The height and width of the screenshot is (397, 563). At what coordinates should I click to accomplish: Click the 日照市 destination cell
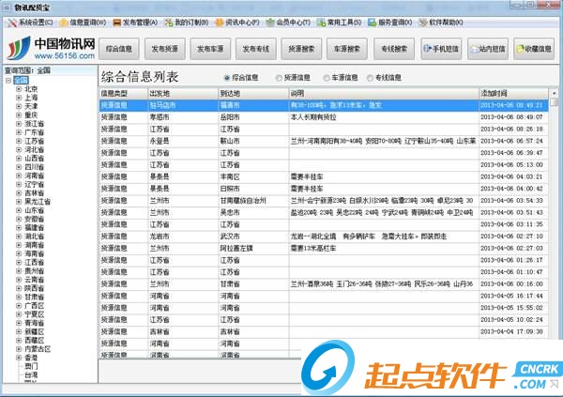pyautogui.click(x=253, y=189)
